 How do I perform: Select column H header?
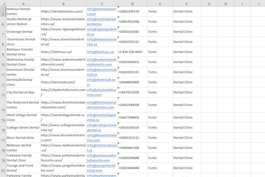click(x=226, y=4)
